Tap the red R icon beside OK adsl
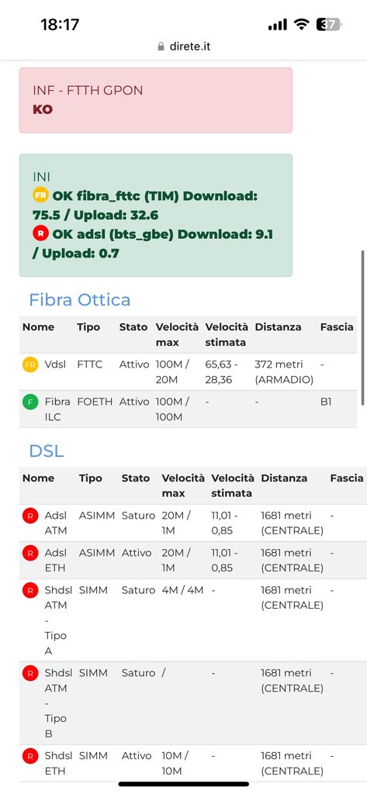367x794 pixels. pyautogui.click(x=40, y=233)
